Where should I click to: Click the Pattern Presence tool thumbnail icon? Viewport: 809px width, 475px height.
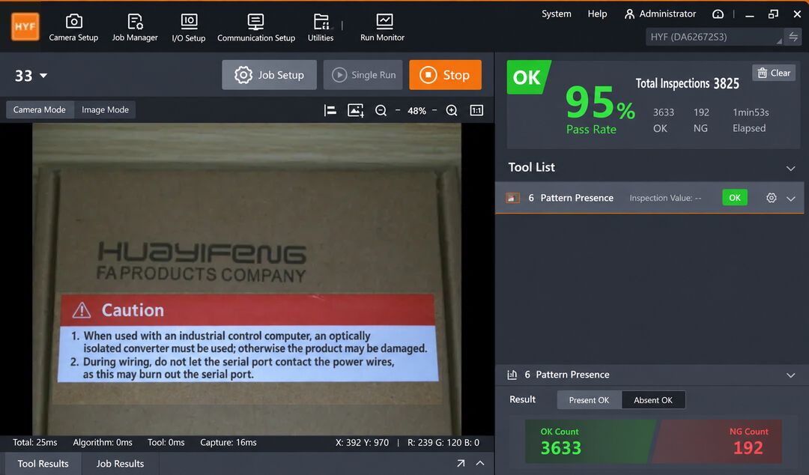(x=513, y=198)
